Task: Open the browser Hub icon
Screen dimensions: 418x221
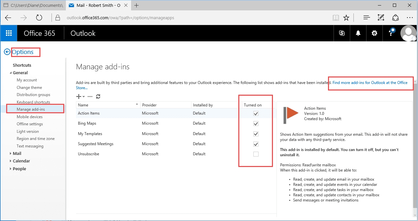Action: (366, 18)
